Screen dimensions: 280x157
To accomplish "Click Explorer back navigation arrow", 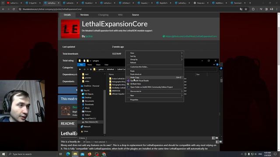I will (x=80, y=69).
